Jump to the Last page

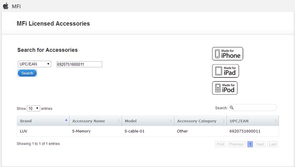[x=273, y=144]
